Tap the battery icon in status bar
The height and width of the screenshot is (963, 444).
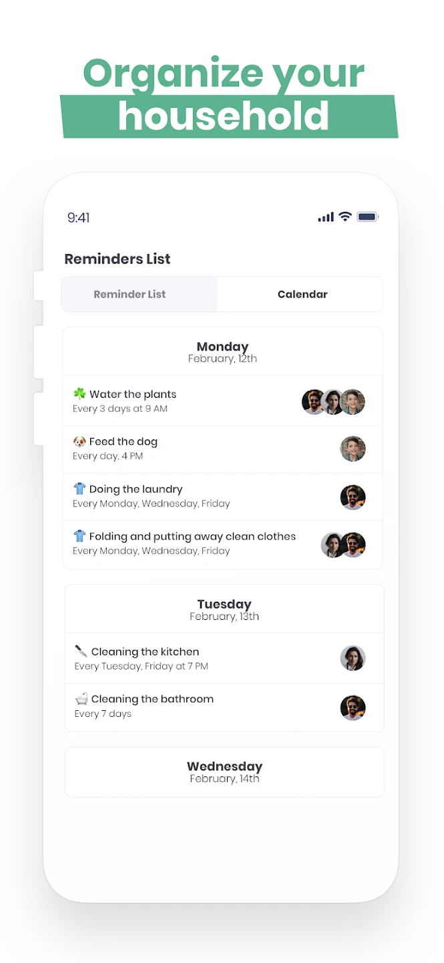coord(368,217)
